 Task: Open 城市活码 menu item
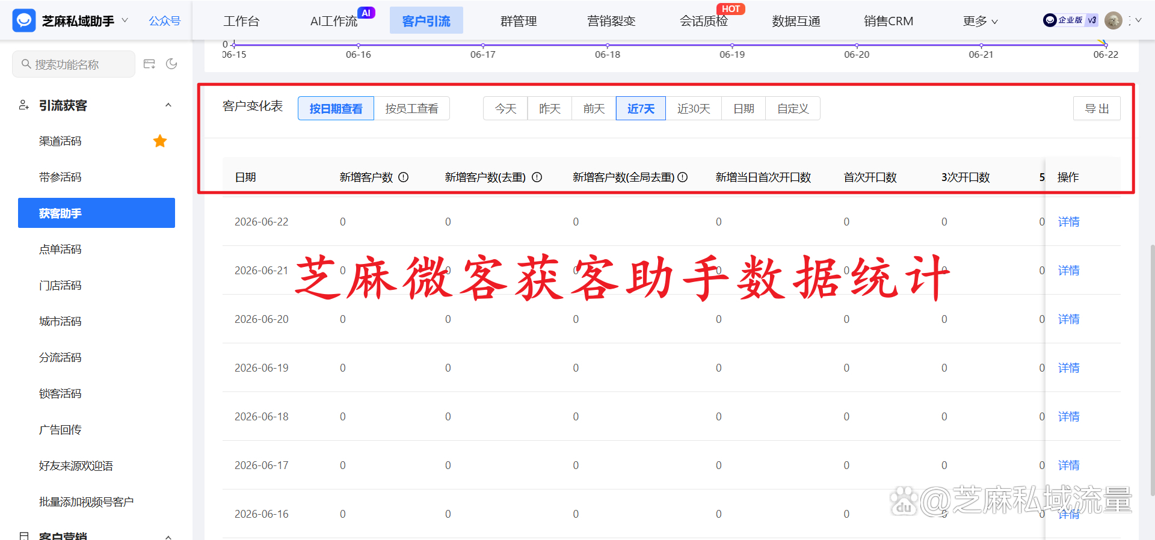[x=60, y=322]
